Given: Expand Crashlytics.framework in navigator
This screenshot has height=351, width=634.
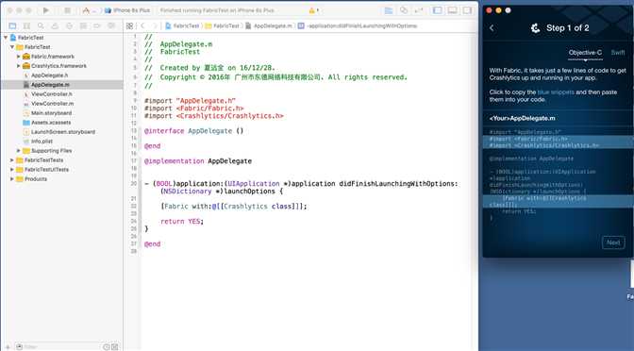Looking at the screenshot, I should (19, 66).
